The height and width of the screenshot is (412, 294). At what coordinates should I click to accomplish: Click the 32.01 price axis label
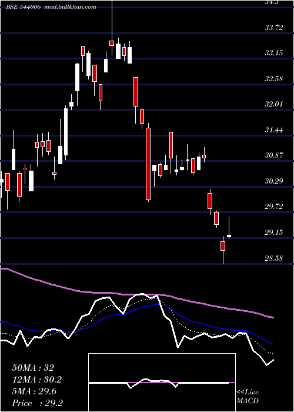(274, 104)
